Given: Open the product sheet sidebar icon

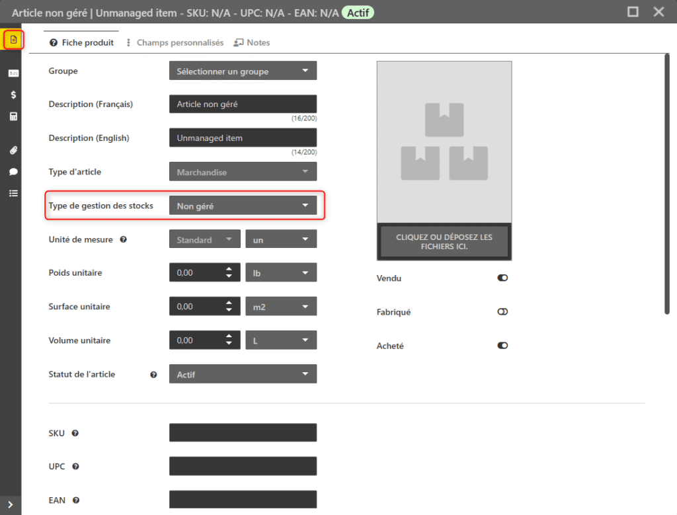Looking at the screenshot, I should (x=13, y=40).
